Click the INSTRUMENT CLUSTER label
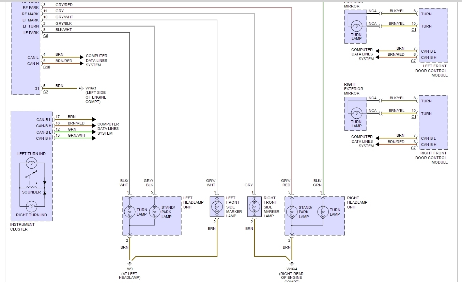This screenshot has width=462, height=287. (22, 227)
